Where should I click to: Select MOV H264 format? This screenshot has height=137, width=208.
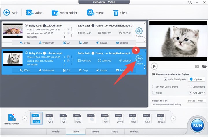click(133, 118)
